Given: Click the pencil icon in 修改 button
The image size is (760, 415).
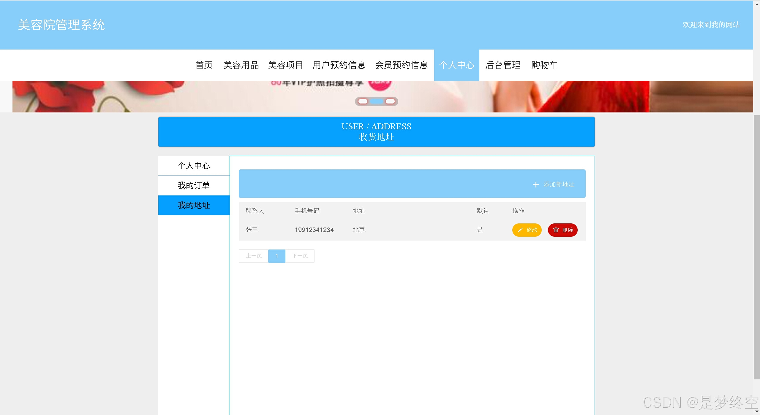Looking at the screenshot, I should point(520,230).
